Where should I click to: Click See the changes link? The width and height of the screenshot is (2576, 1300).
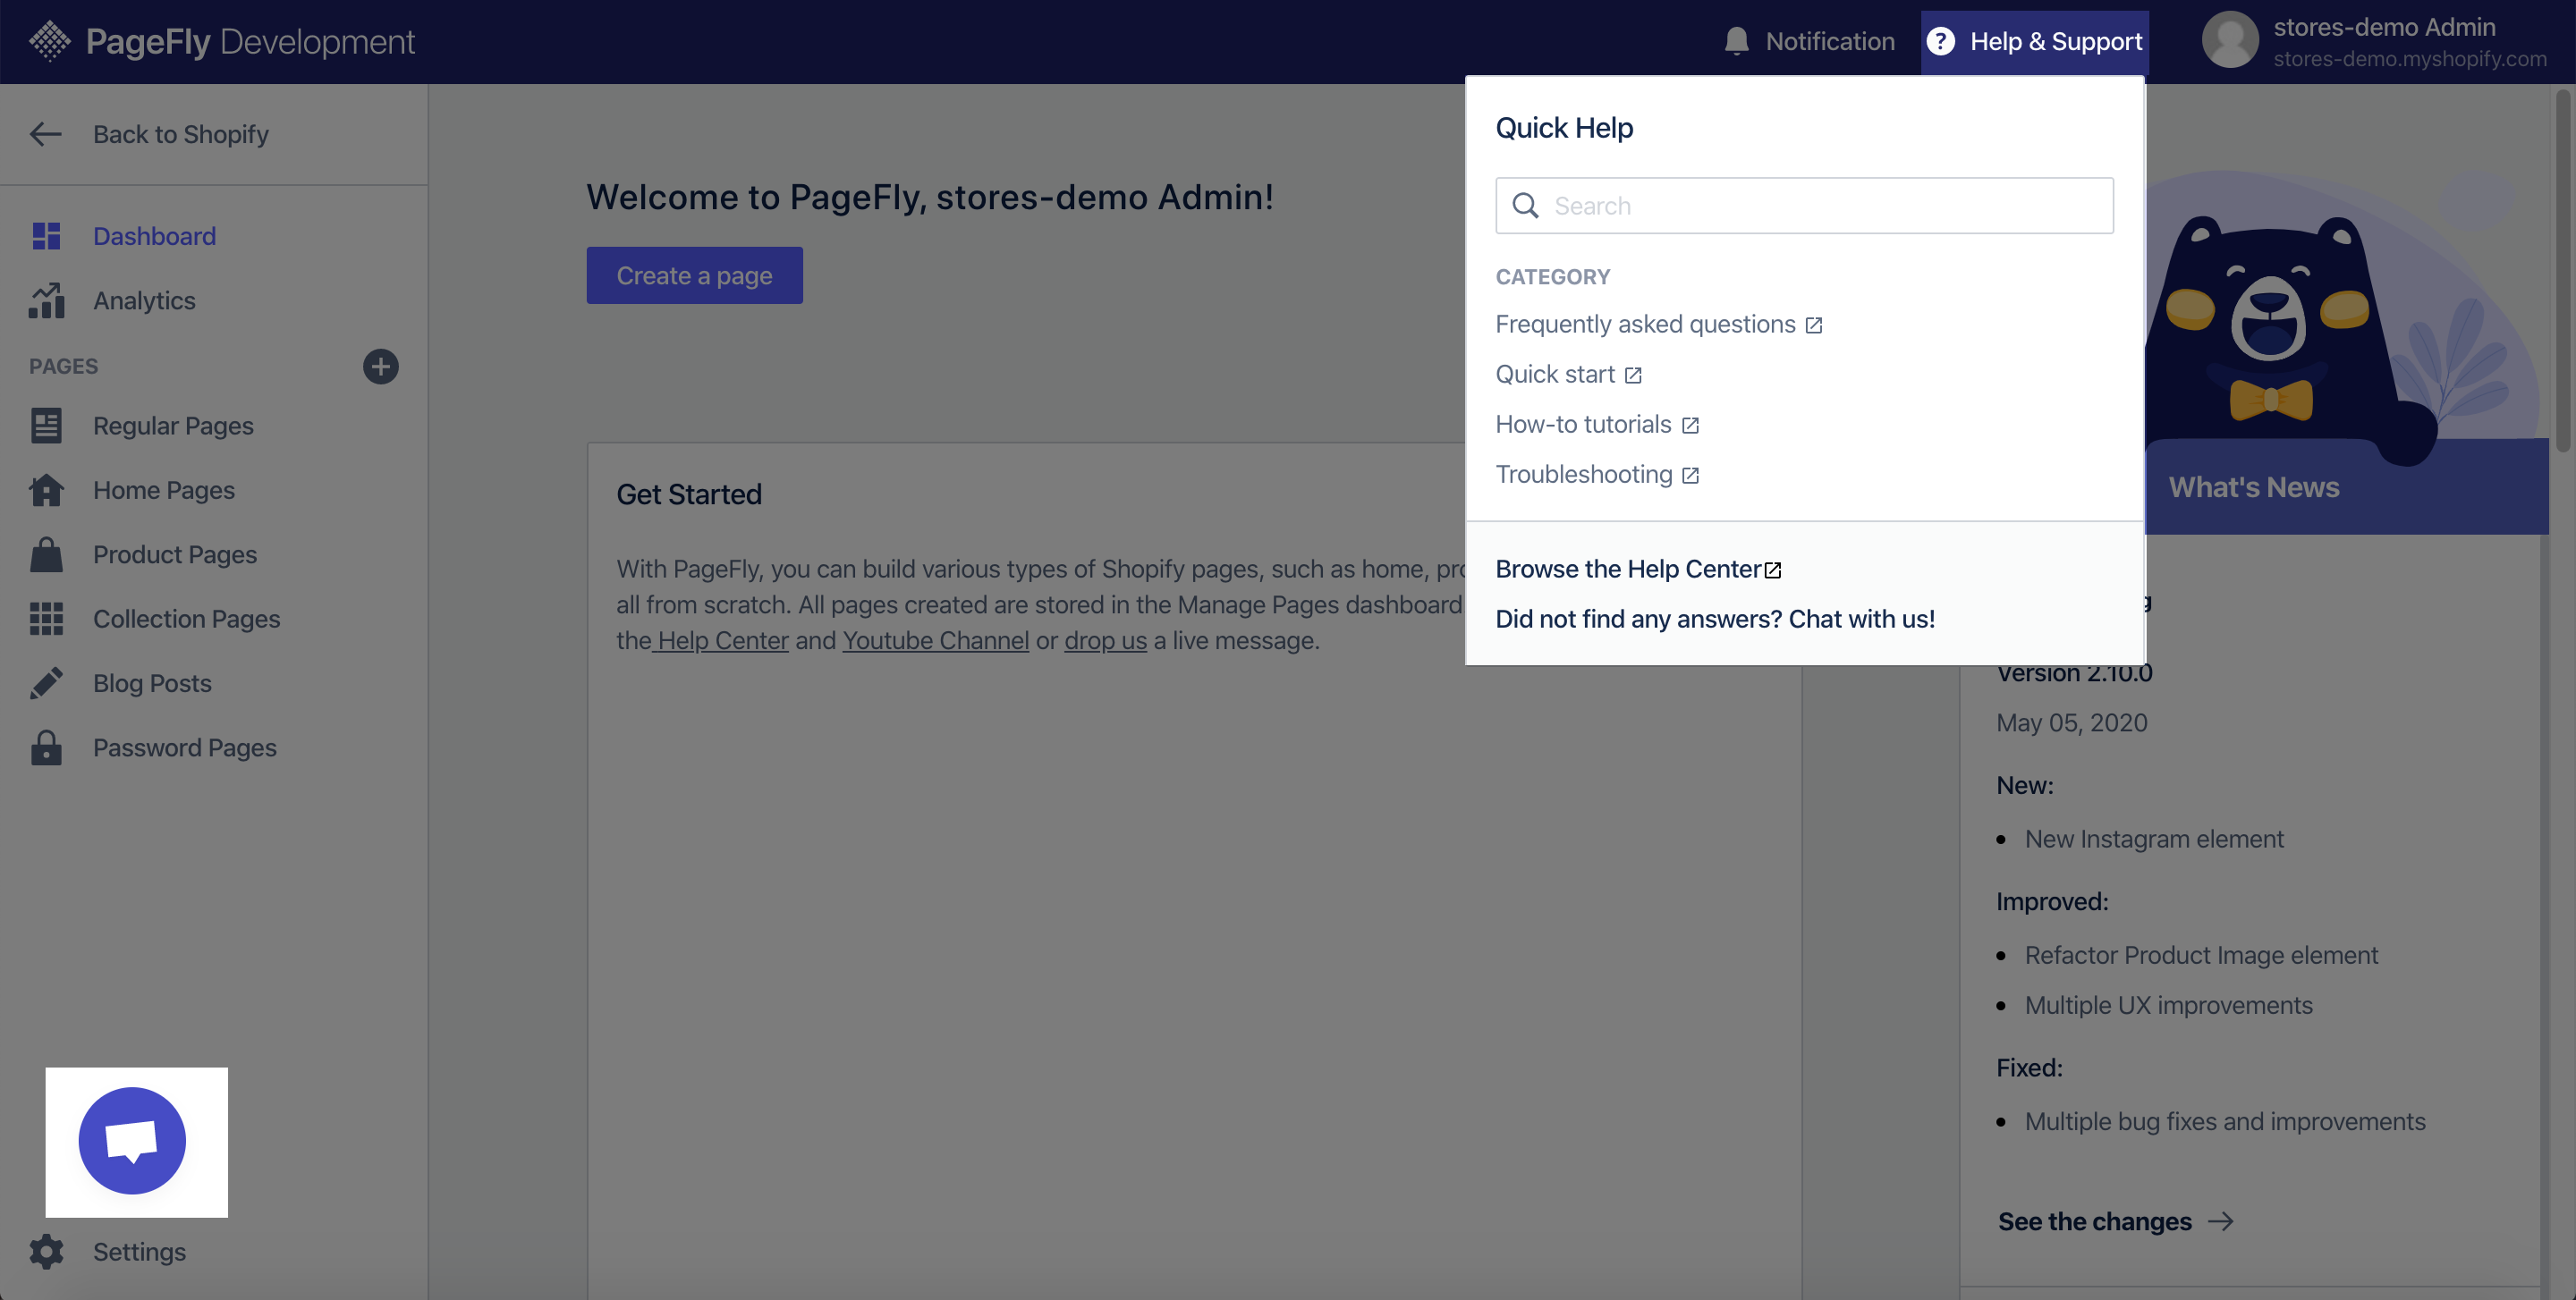coord(2094,1221)
